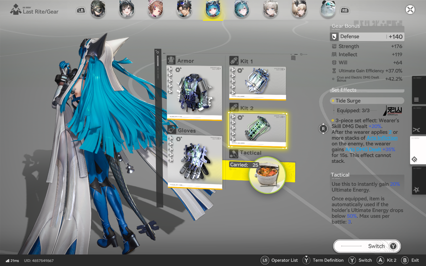Select the highlighted blue-haired Last Rite portrait
The width and height of the screenshot is (426, 266).
(213, 9)
